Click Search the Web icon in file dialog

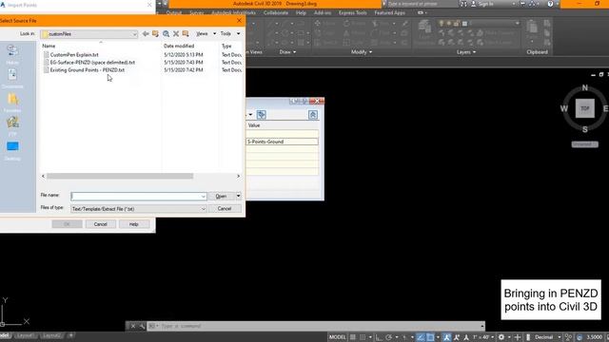pyautogui.click(x=166, y=34)
